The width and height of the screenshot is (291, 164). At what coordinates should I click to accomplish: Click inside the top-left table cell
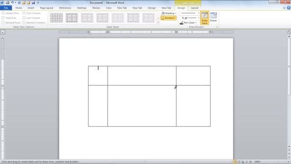(98, 76)
